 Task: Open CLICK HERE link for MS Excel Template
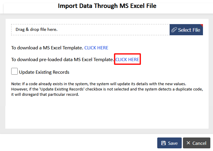[96, 48]
